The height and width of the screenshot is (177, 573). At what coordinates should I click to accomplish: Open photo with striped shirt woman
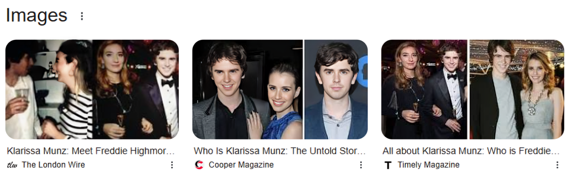point(48,90)
